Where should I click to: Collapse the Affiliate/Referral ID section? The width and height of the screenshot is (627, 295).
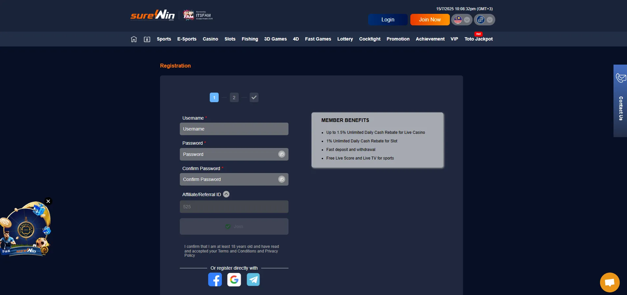(226, 194)
